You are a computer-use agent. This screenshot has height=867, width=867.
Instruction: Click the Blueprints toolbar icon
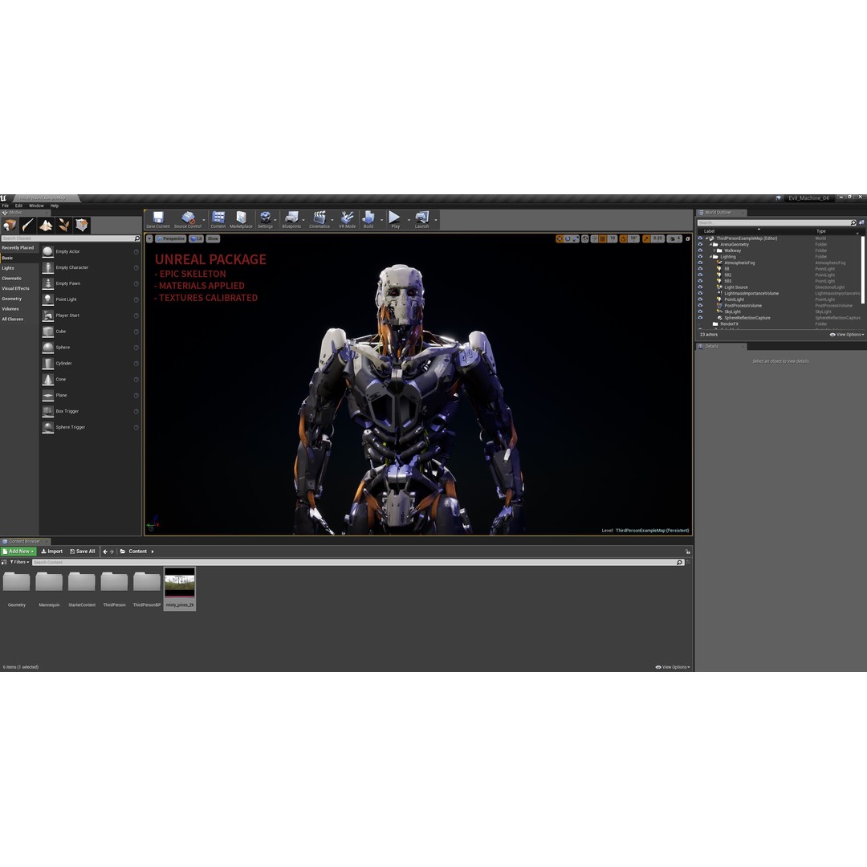point(291,219)
